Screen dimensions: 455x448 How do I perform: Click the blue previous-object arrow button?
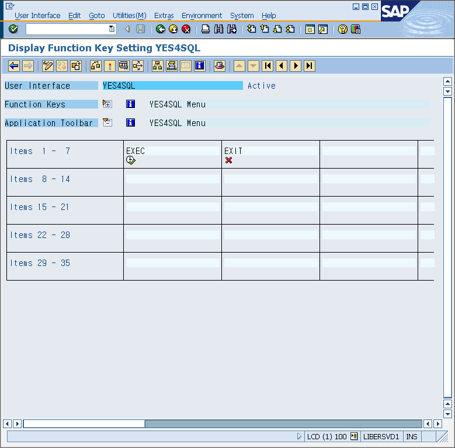(14, 66)
